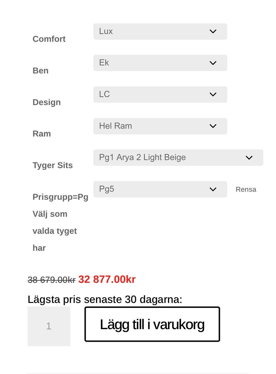
Task: Click the chevron arrow in the LC dropdown
Action: click(x=213, y=94)
